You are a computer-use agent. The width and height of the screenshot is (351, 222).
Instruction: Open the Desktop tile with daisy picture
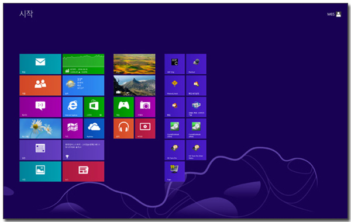pyautogui.click(x=40, y=129)
